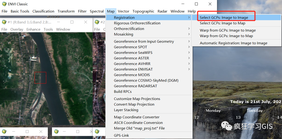Click the bottom-left small window globe icon
282x139 pixels.
point(4,131)
